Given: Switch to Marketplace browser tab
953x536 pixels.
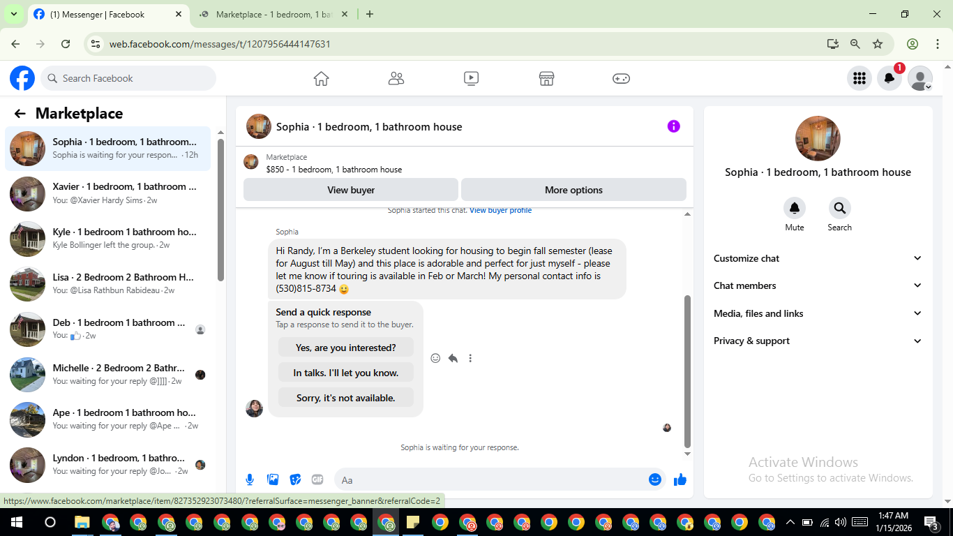Looking at the screenshot, I should [x=273, y=14].
